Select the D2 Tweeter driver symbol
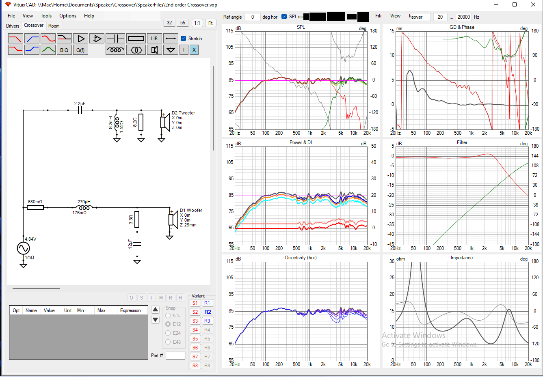543x377 pixels. coord(164,122)
